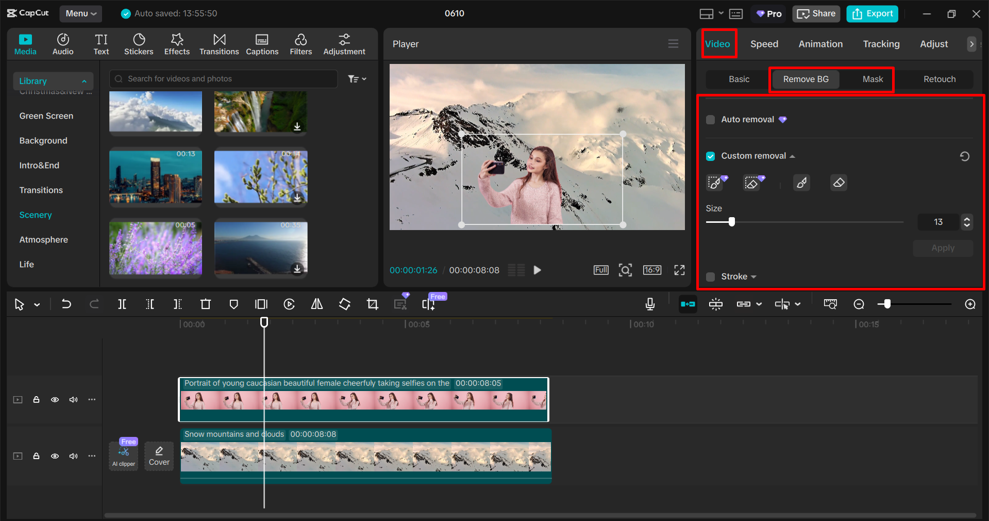Undo the last edit

click(66, 304)
